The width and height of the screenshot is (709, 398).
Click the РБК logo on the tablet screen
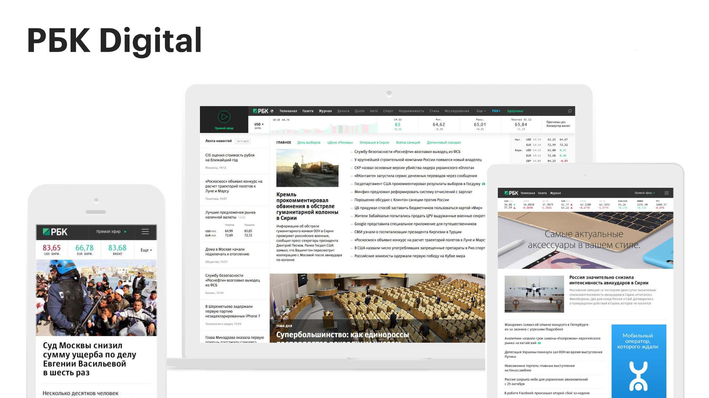[511, 193]
